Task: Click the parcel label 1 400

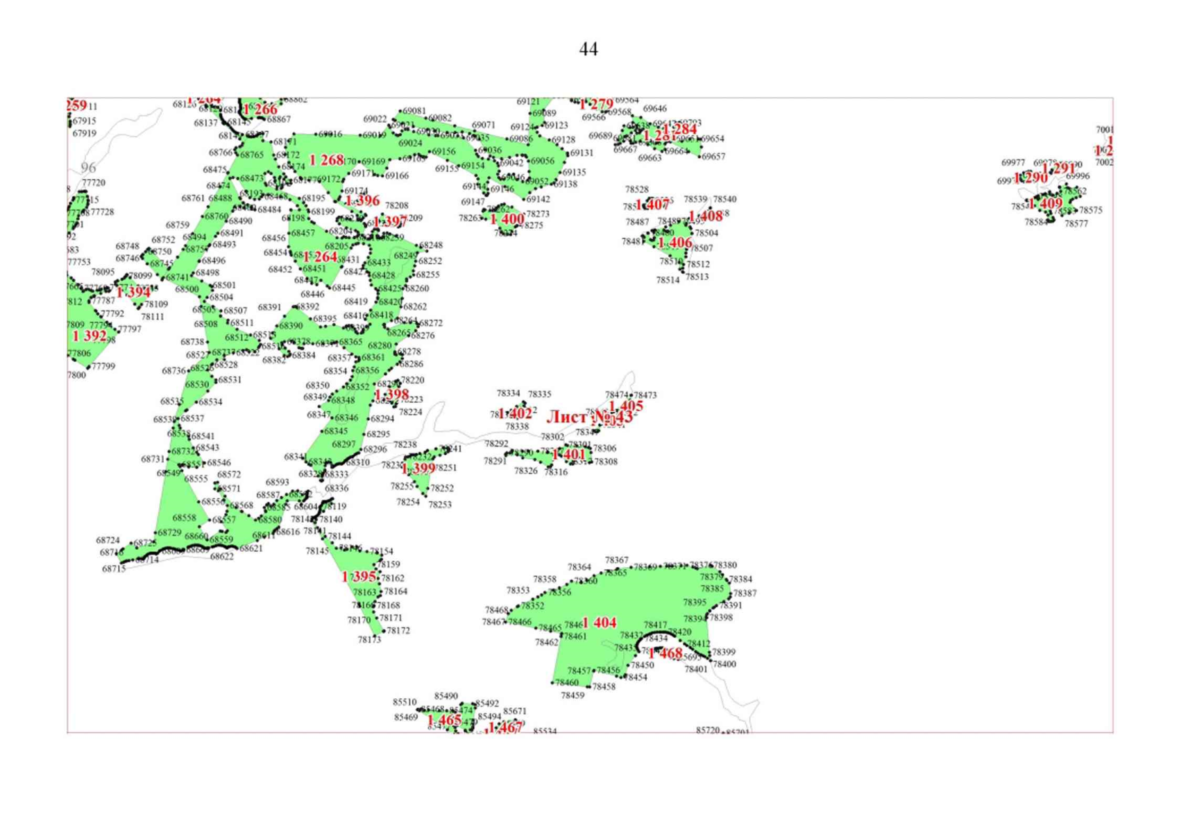Action: (507, 220)
